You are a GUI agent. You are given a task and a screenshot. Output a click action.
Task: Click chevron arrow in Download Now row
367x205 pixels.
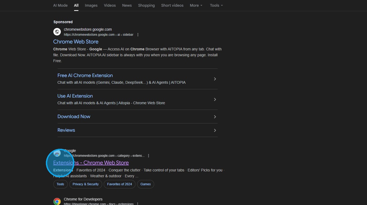[215, 117]
